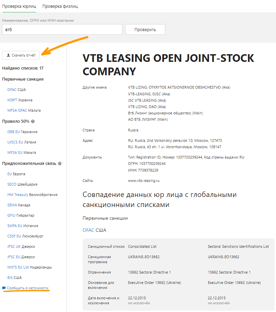The width and height of the screenshot is (276, 312).
Task: Open the МЭРТ Украина link
Action: 20,100
